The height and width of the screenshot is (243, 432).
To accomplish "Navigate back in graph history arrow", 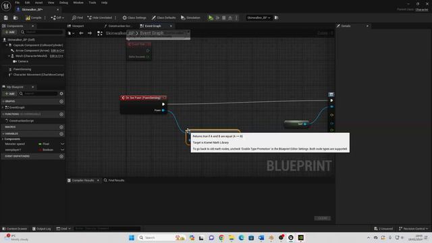I will click(x=81, y=33).
